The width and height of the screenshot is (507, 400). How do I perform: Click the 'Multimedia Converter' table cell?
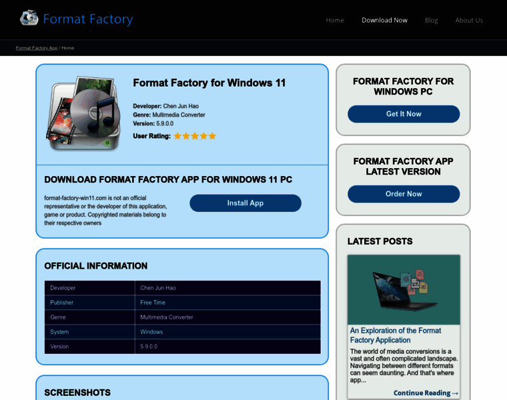[227, 317]
